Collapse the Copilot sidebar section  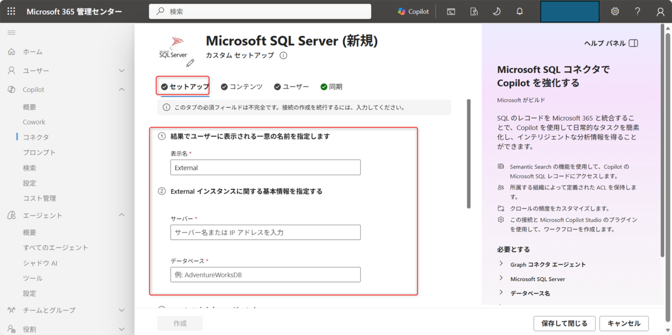pyautogui.click(x=122, y=90)
